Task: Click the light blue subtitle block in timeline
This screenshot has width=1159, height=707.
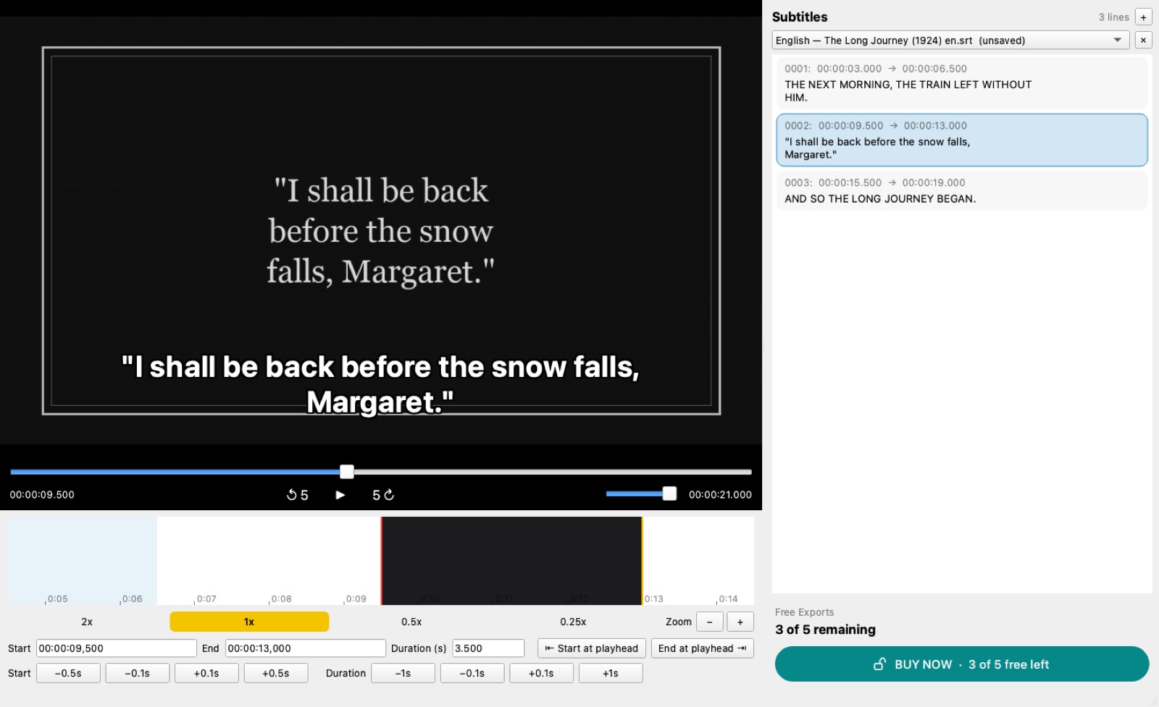Action: click(x=83, y=561)
